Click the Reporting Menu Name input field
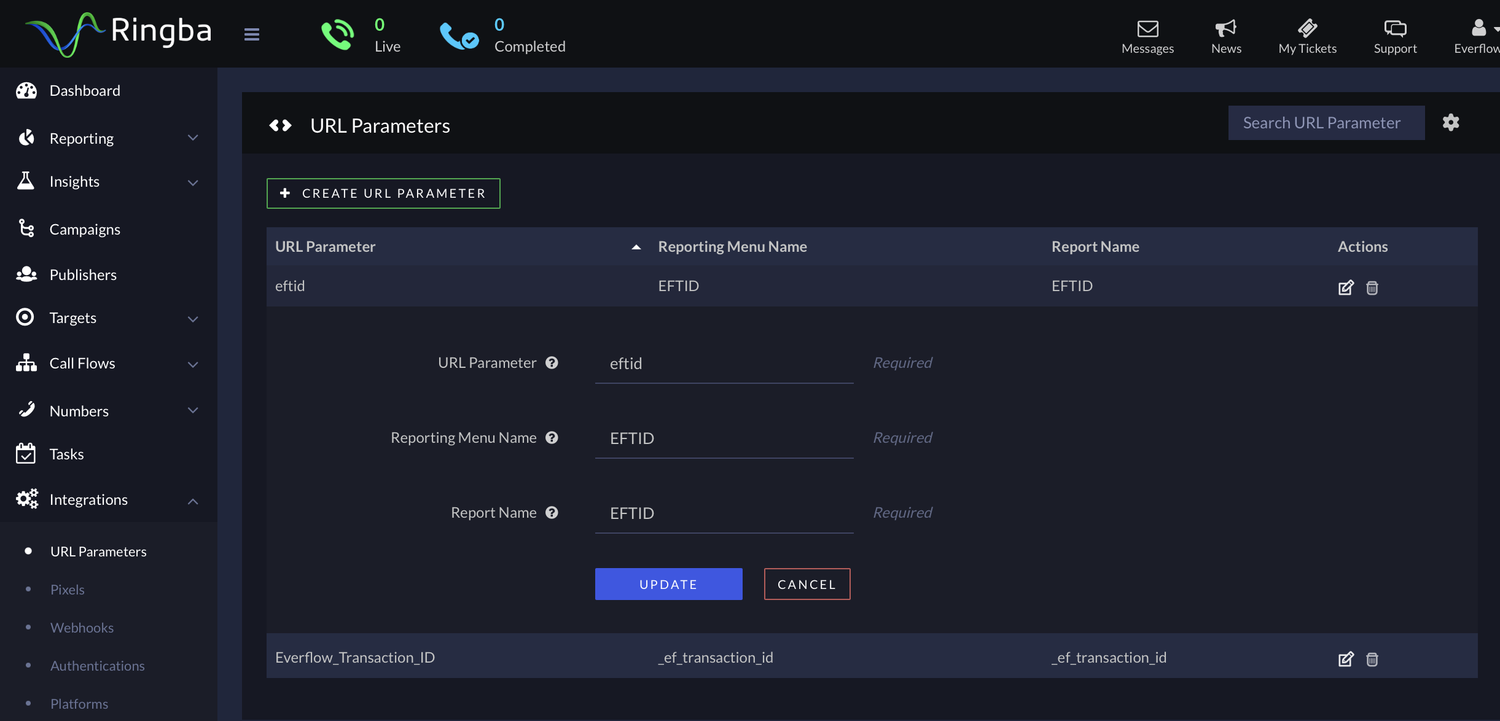 coord(724,438)
